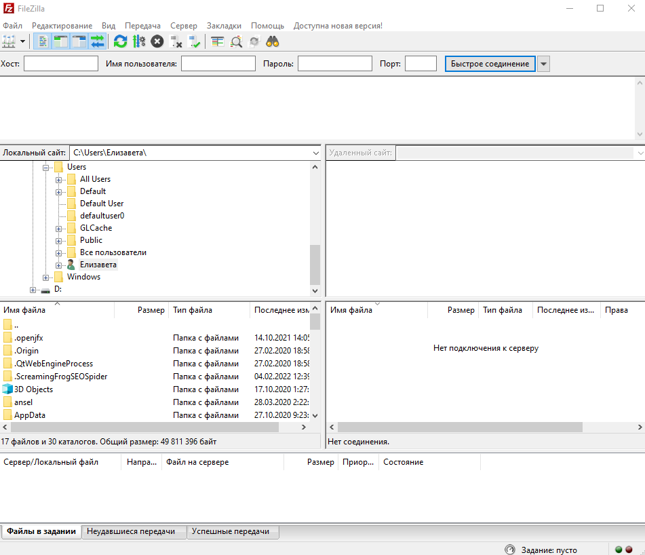This screenshot has width=645, height=555.
Task: Cancel current operation with the X icon
Action: [157, 41]
